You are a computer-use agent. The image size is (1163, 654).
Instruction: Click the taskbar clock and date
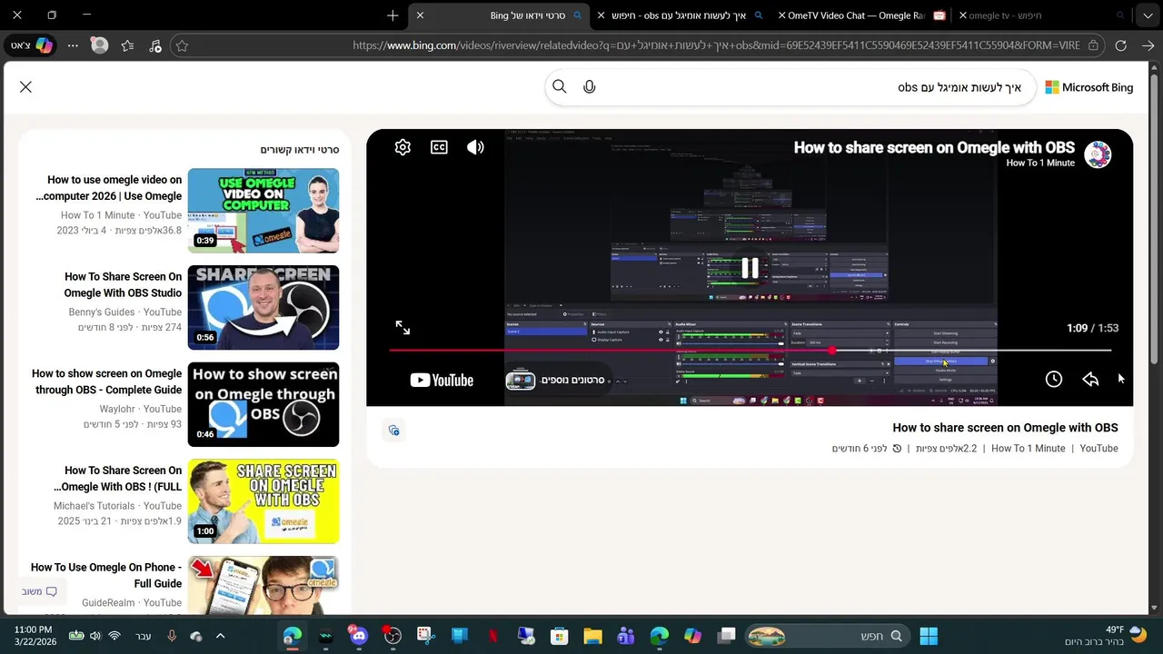click(x=34, y=636)
